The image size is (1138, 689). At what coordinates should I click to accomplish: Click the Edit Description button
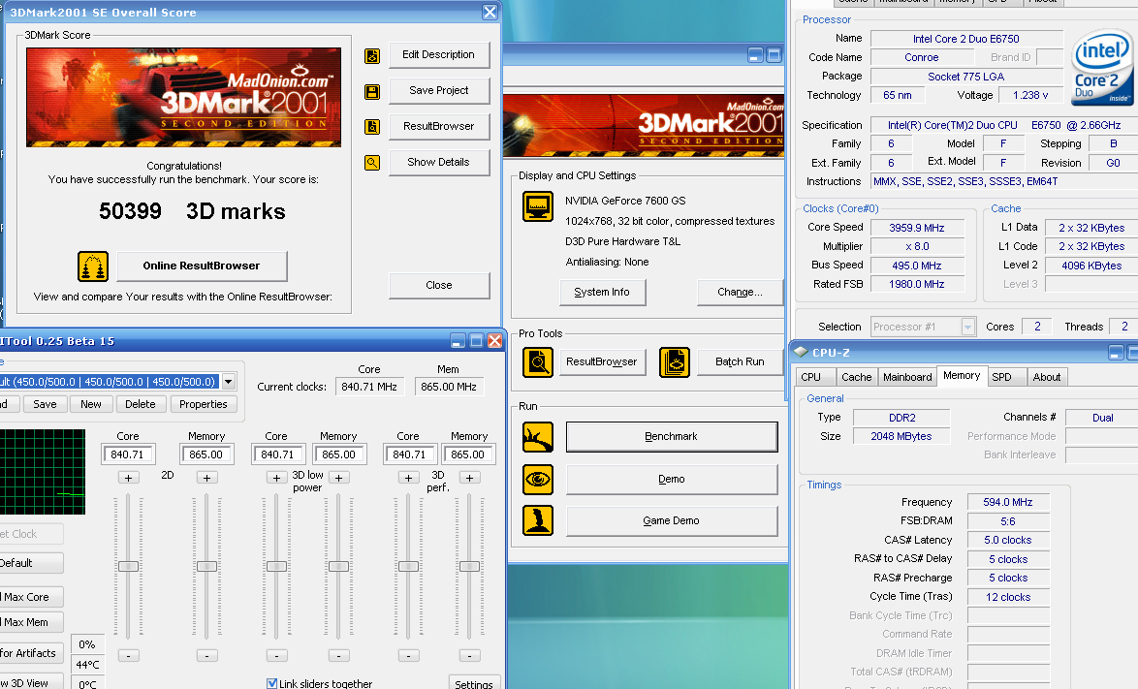[x=439, y=54]
